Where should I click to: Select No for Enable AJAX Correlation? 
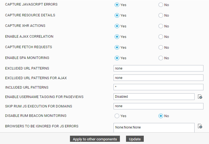tap(161, 37)
